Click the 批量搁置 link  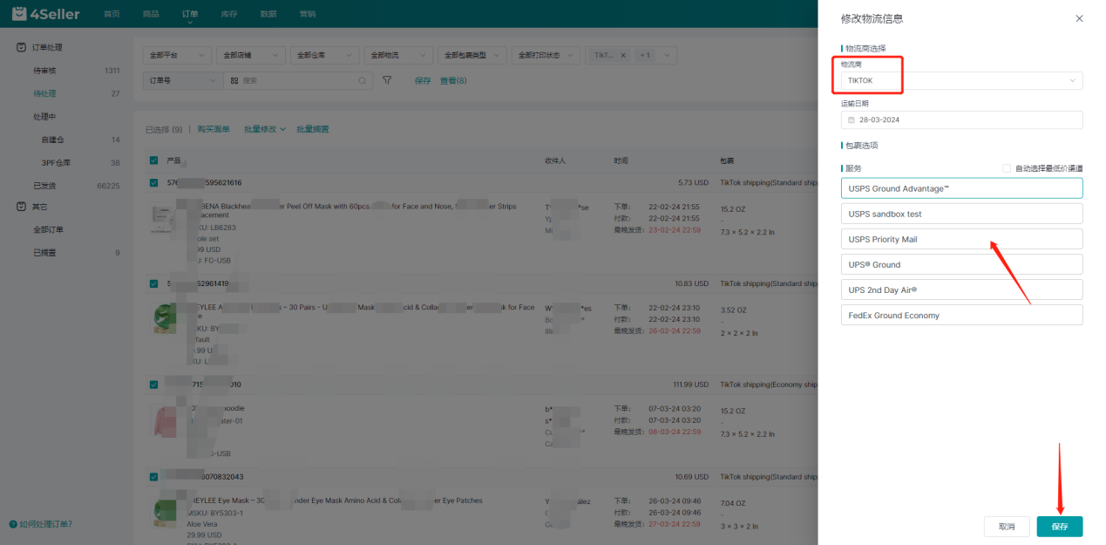point(313,129)
